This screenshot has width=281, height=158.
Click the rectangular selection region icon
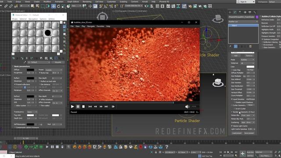(x=43, y=6)
